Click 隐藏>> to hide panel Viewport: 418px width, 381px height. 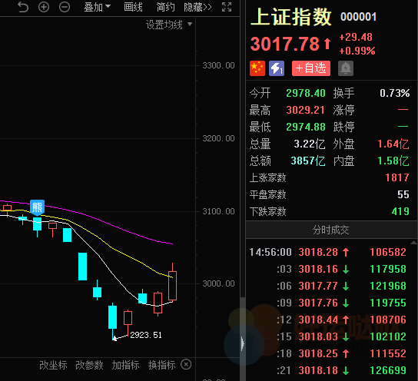pos(197,7)
